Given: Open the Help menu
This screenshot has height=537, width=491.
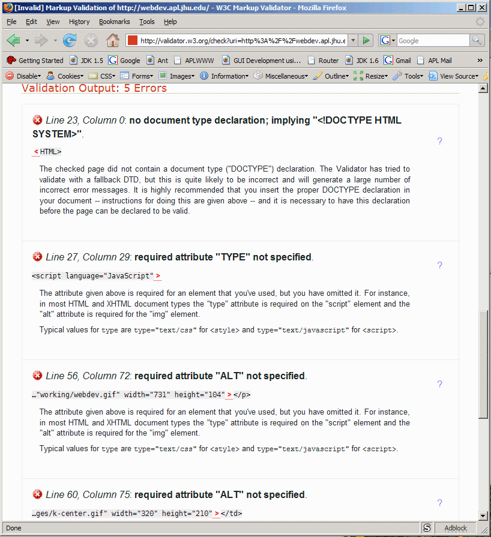Looking at the screenshot, I should coord(170,22).
